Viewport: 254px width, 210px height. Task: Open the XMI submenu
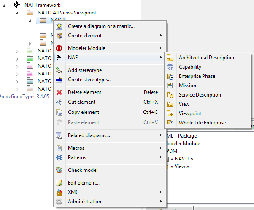coord(110,192)
